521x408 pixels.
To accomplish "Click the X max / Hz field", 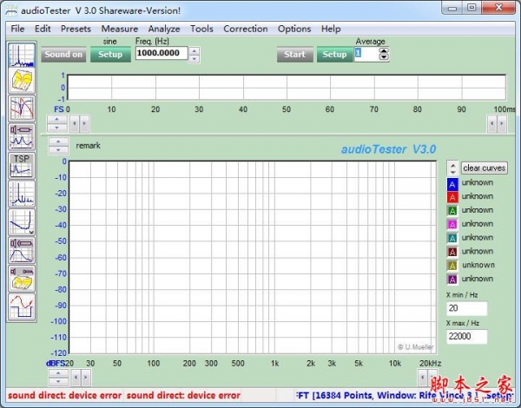I will coord(467,337).
